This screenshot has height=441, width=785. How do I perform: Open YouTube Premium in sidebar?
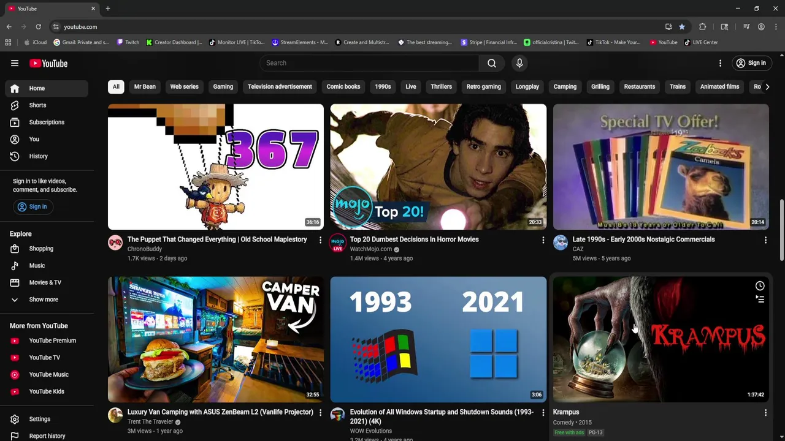47,341
